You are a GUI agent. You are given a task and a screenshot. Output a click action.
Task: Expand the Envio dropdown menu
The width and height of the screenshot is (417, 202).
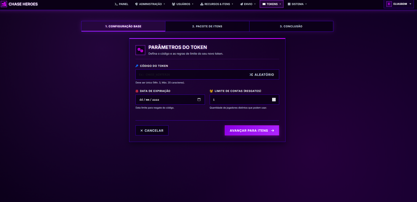248,4
